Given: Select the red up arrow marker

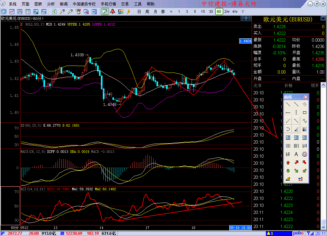Looking at the screenshot, I should coord(288,162).
